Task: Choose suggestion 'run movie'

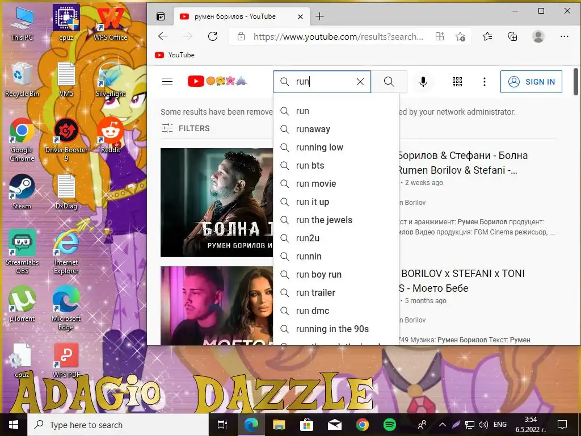Action: click(336, 183)
